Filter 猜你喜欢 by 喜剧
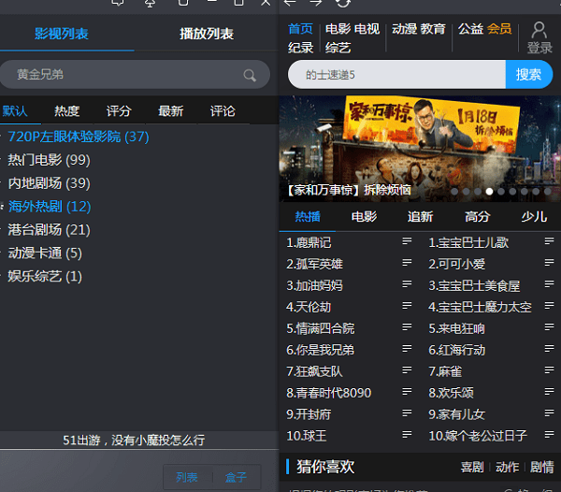The height and width of the screenshot is (492, 561). [x=472, y=467]
